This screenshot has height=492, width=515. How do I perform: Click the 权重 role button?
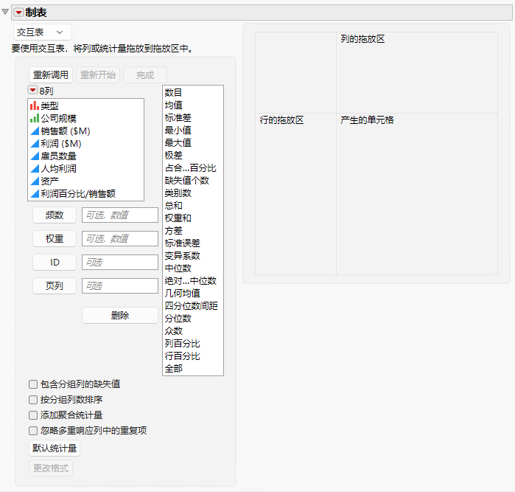pyautogui.click(x=55, y=239)
